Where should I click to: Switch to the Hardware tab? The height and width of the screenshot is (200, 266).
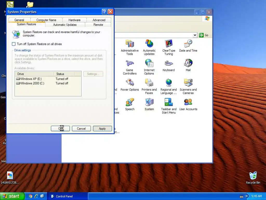click(x=75, y=20)
